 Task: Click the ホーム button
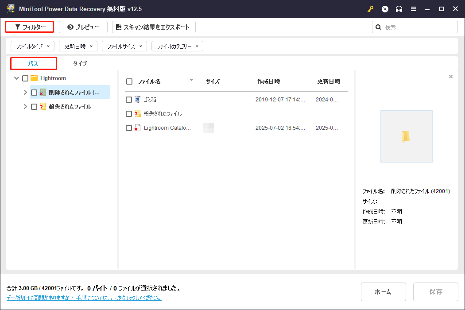(x=383, y=291)
